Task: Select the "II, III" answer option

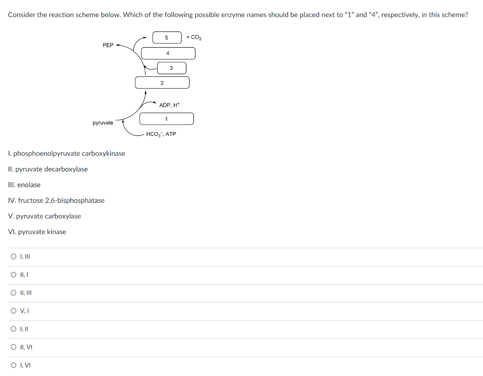Action: pos(14,292)
